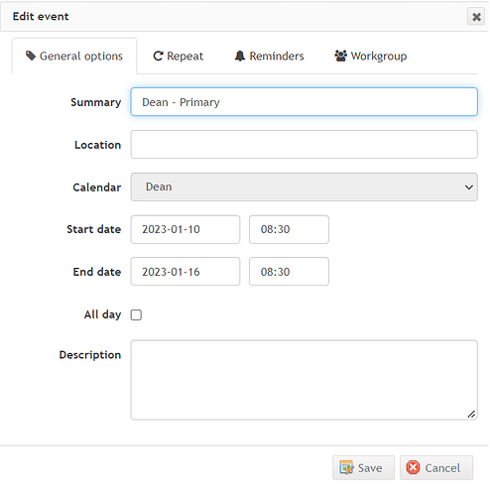Focus the Summary field with Dean - Primary

coord(304,102)
